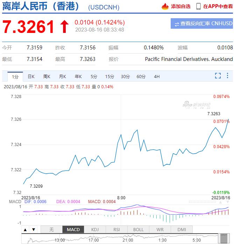
Task: Switch to the 日K chart tab
Action: [x=31, y=77]
